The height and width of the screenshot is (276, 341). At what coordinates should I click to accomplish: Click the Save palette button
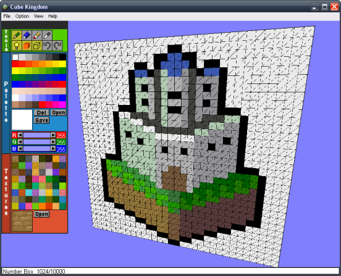(41, 120)
